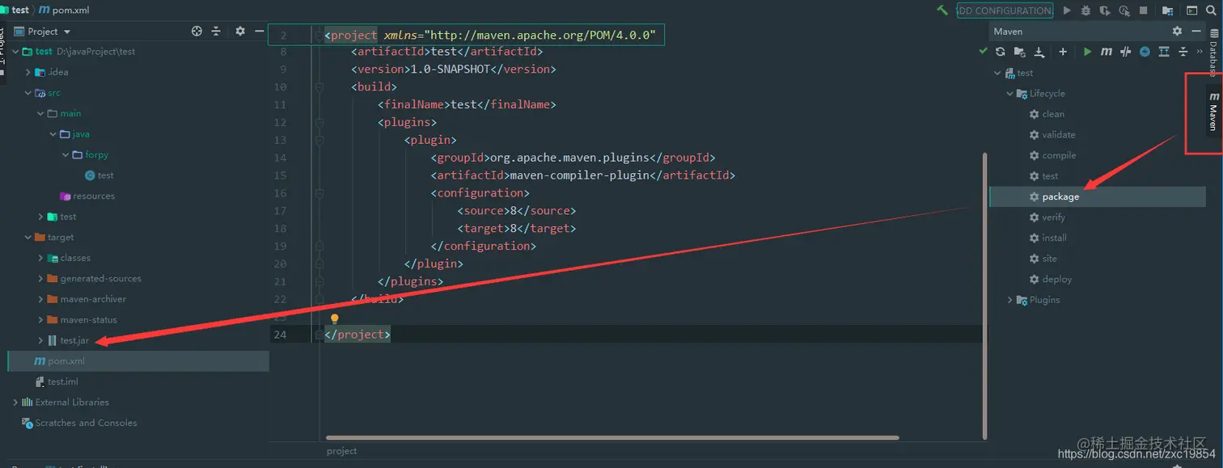Click 'project' breadcrumb below editor
This screenshot has width=1223, height=468.
(341, 451)
